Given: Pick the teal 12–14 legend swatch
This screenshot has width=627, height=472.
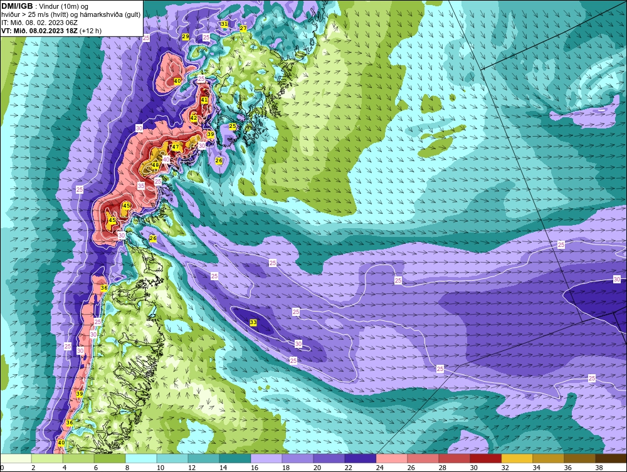Looking at the screenshot, I should click(x=204, y=458).
